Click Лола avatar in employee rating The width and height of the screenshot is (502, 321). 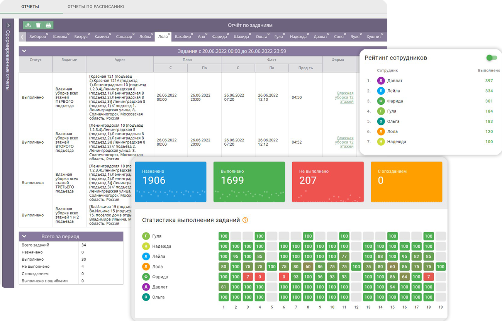click(381, 132)
